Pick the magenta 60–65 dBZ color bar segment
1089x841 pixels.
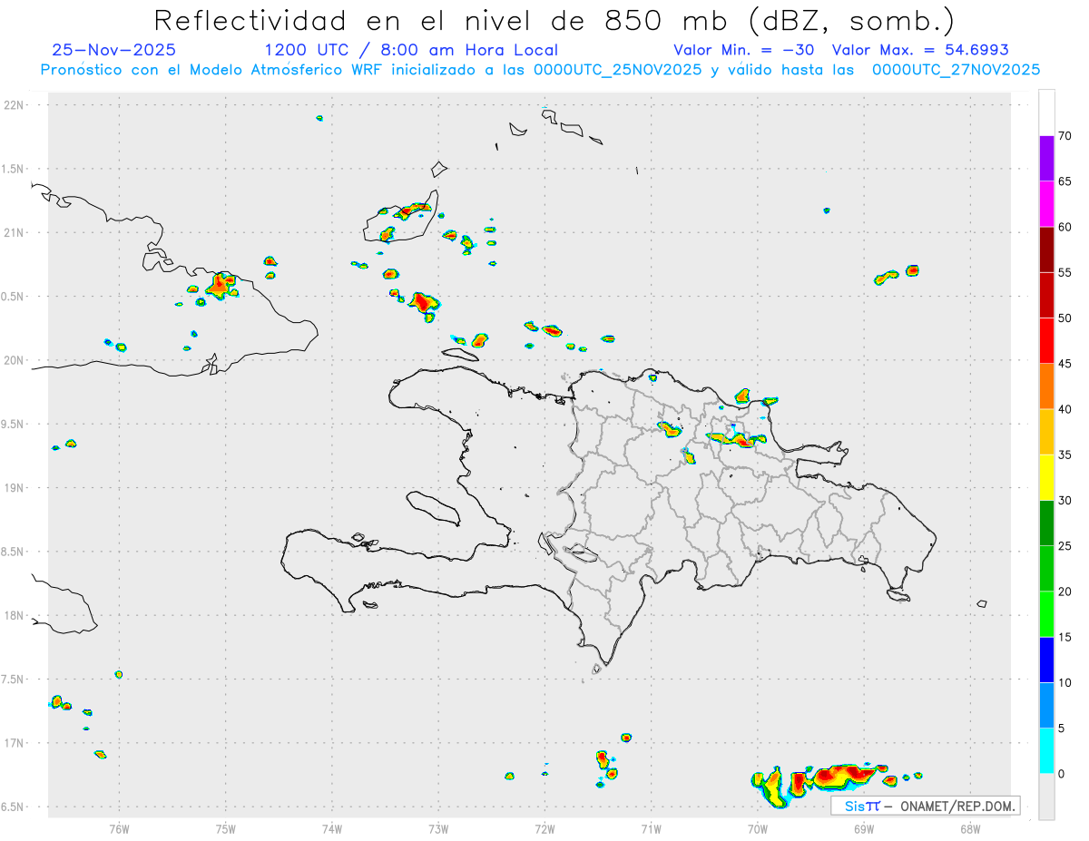(x=1046, y=203)
